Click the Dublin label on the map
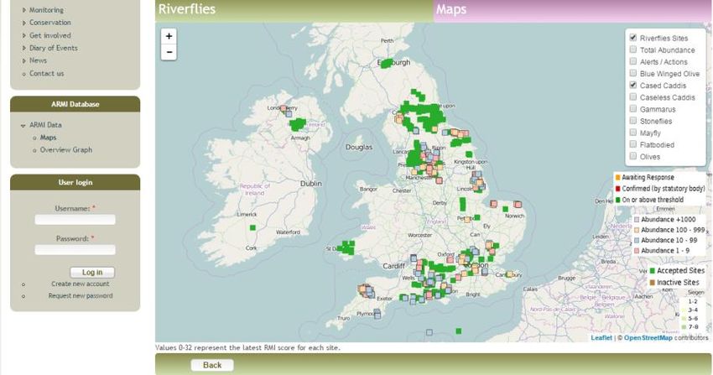The image size is (713, 375). click(x=311, y=184)
